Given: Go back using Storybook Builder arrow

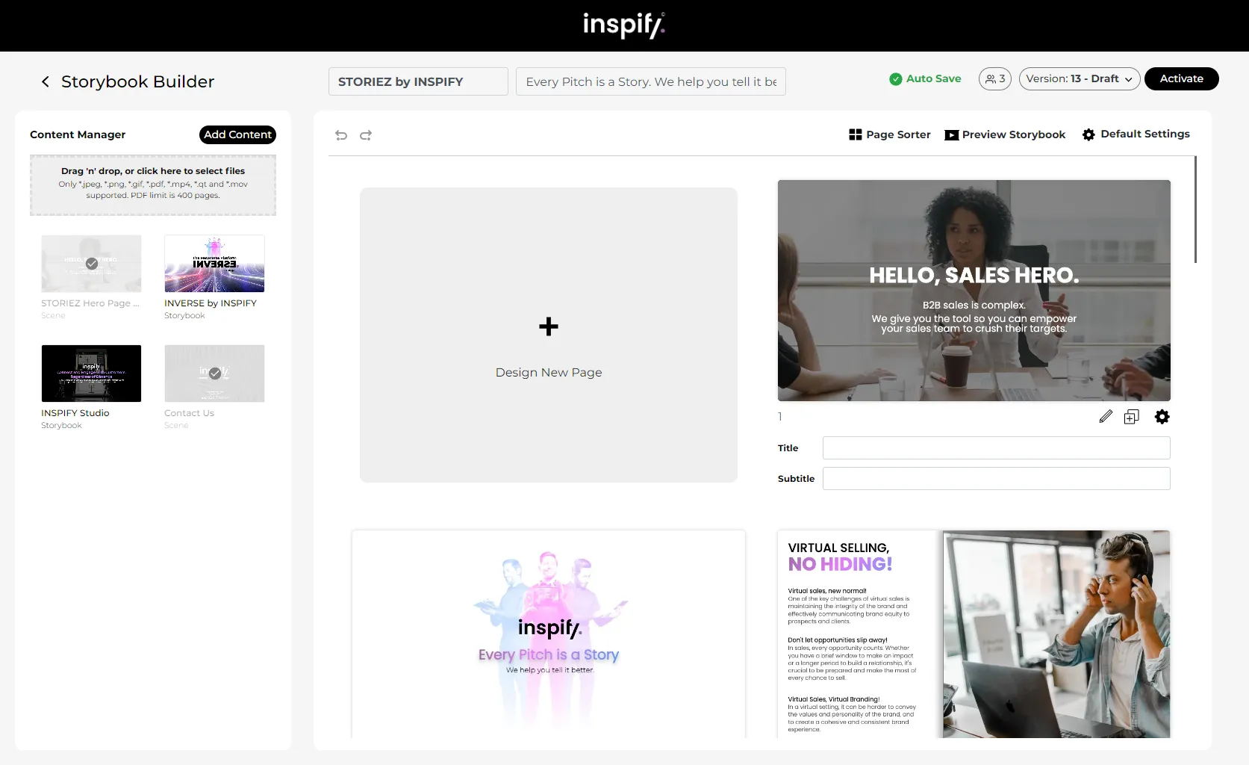Looking at the screenshot, I should (46, 81).
